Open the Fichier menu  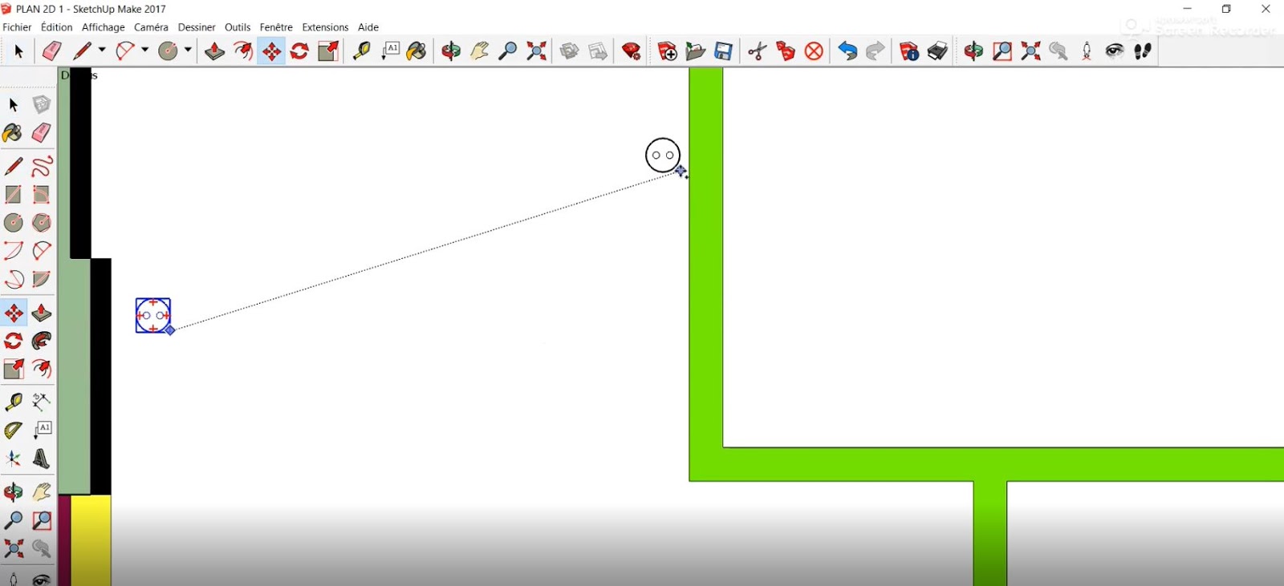tap(17, 27)
